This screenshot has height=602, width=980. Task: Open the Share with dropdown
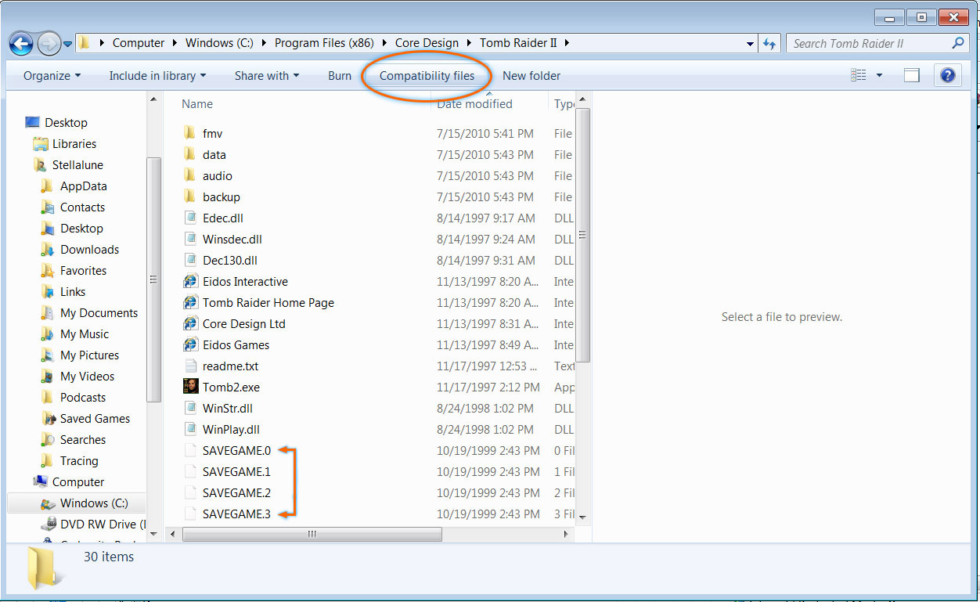click(267, 76)
